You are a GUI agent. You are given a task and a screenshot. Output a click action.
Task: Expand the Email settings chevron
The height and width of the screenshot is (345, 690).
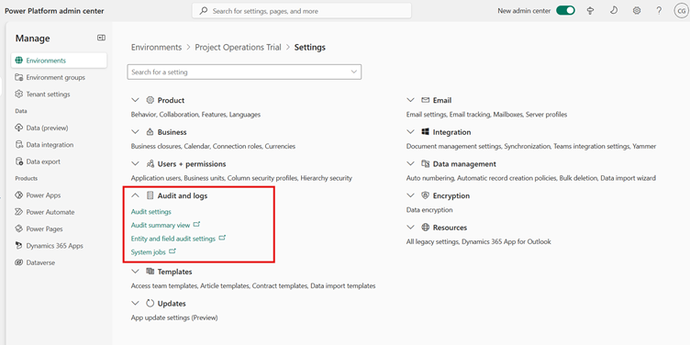tap(410, 100)
